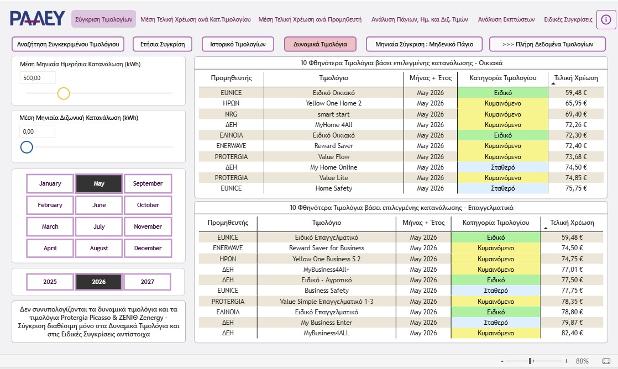Open Ιστορικό Τιμολογίων button
This screenshot has width=618, height=369.
click(238, 44)
